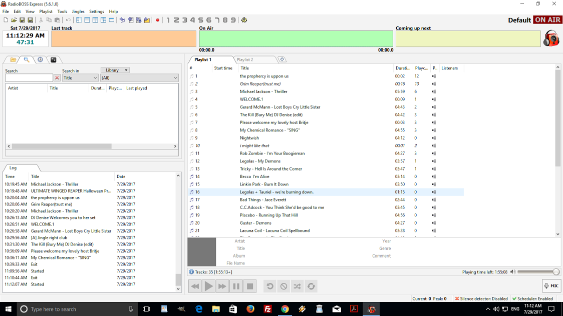The width and height of the screenshot is (563, 316).
Task: Open the clock scheduler tab in left panel
Action: [x=40, y=60]
